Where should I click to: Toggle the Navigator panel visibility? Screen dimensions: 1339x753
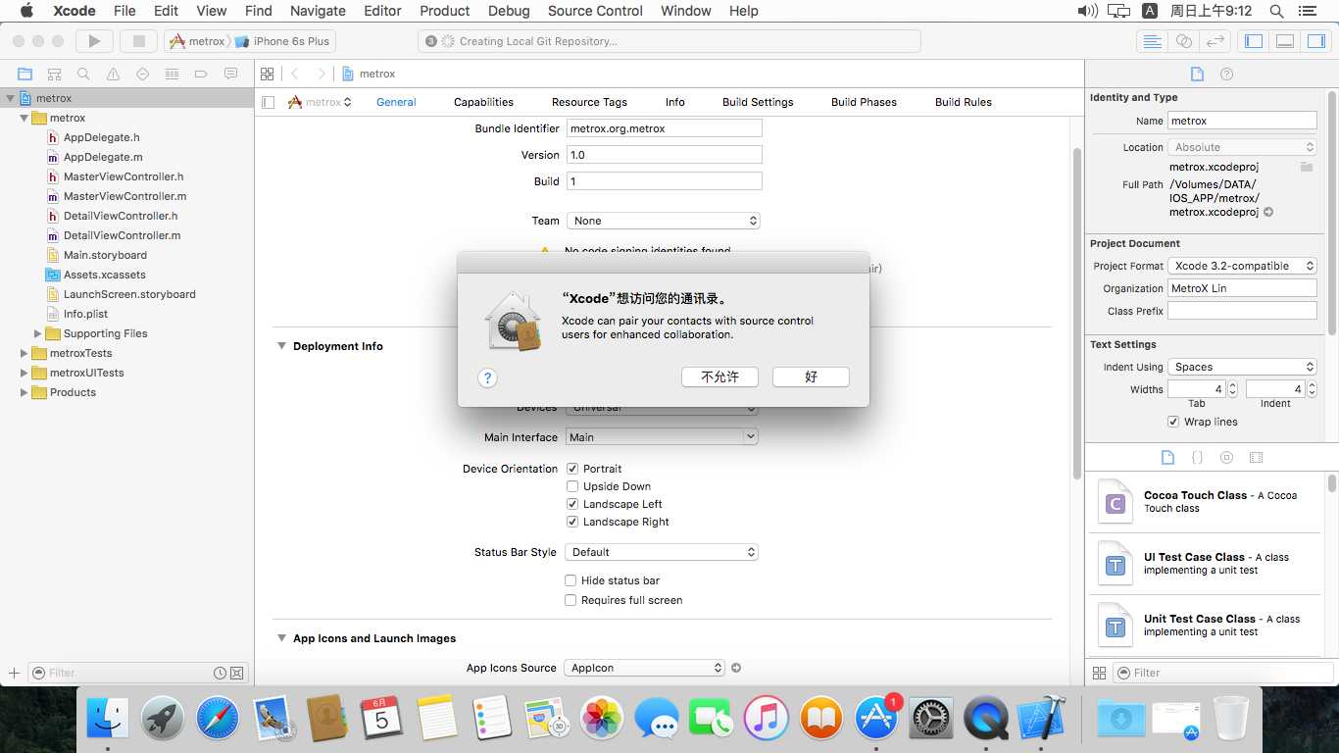pyautogui.click(x=1254, y=41)
